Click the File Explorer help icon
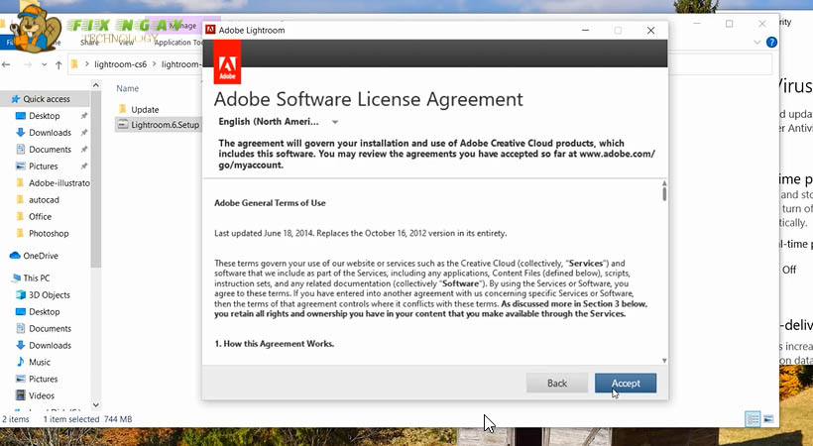Image resolution: width=813 pixels, height=446 pixels. coord(772,43)
